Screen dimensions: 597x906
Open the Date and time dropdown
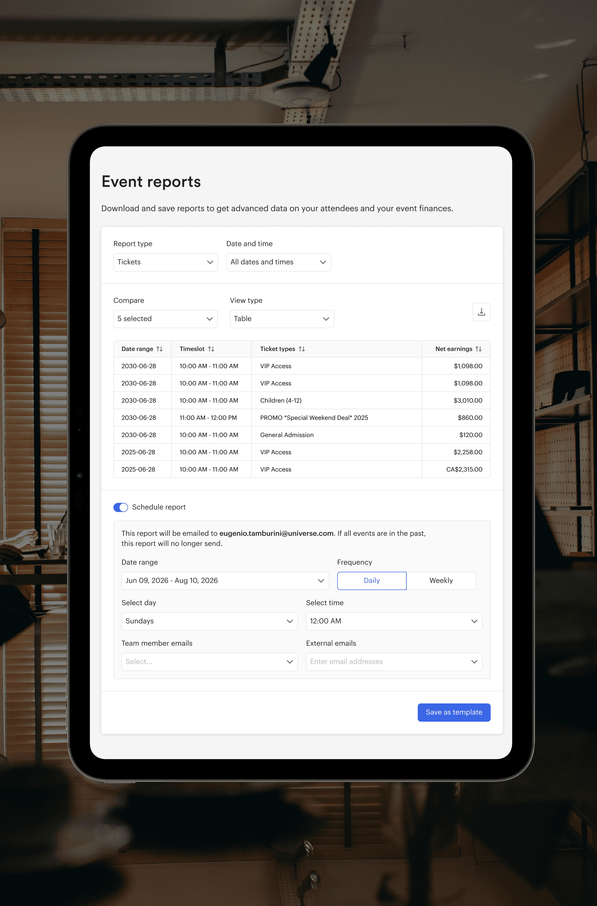pos(278,262)
